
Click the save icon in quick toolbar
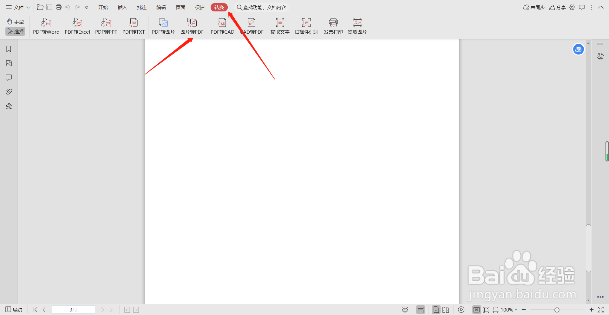[49, 7]
